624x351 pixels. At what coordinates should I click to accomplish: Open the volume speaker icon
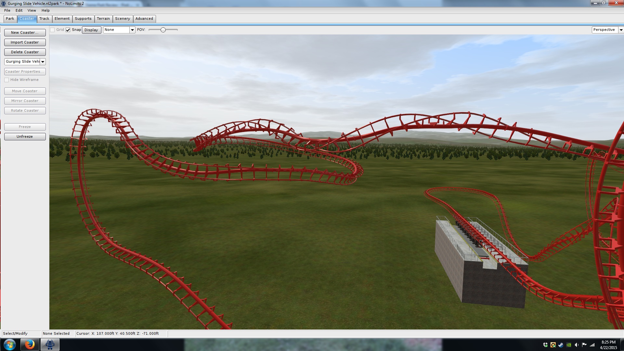pyautogui.click(x=577, y=345)
